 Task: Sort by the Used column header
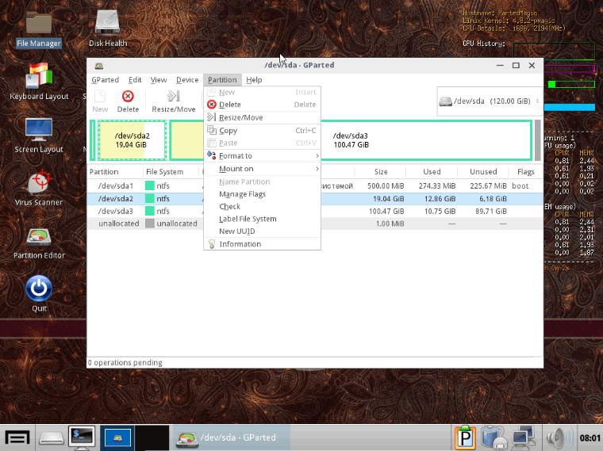coord(432,172)
